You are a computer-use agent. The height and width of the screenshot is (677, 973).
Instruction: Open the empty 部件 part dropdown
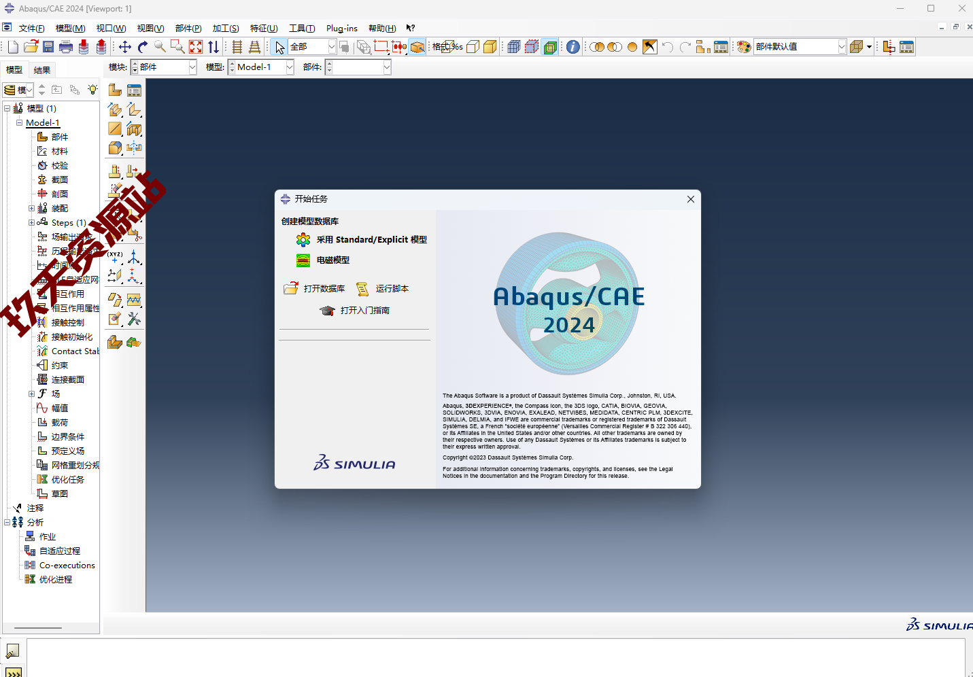387,67
